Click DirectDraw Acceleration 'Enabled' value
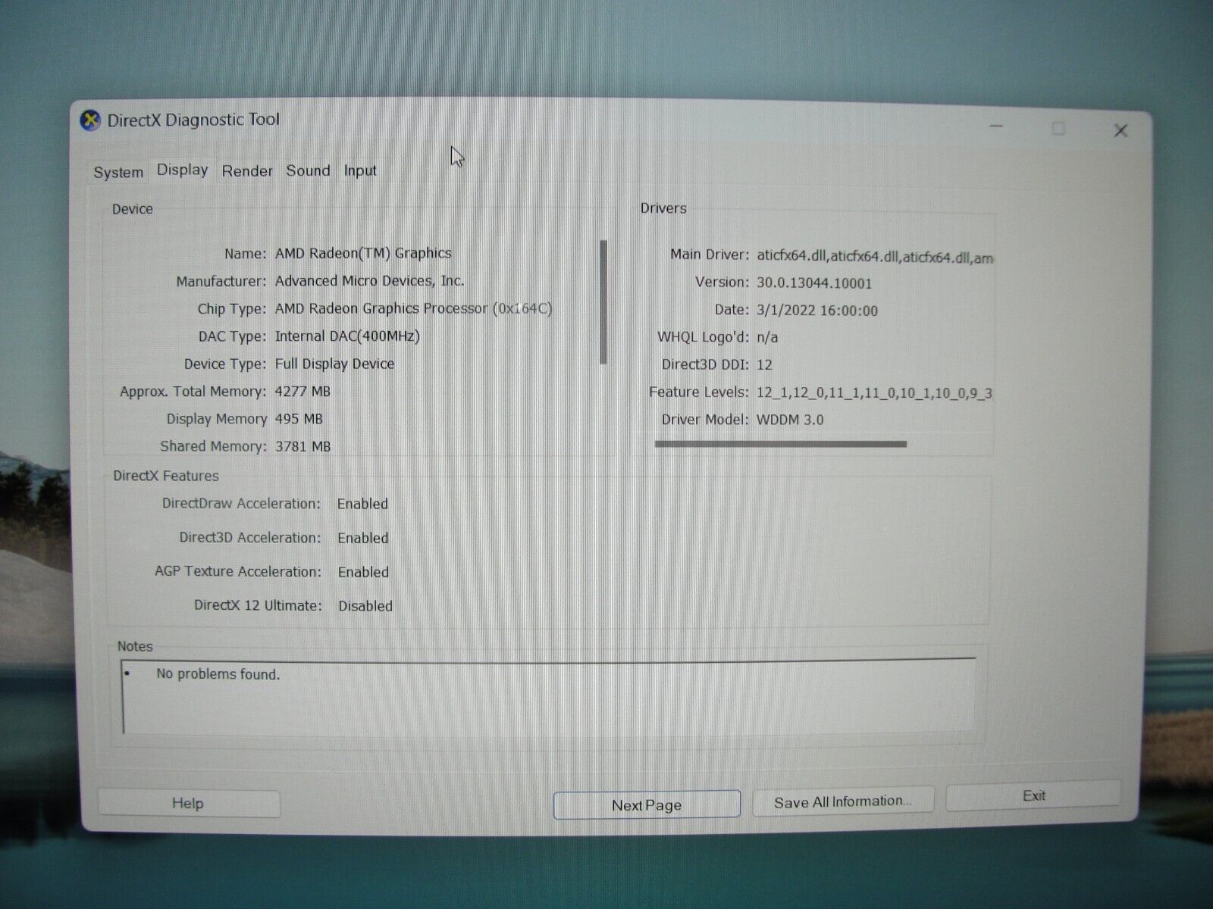 click(x=362, y=504)
